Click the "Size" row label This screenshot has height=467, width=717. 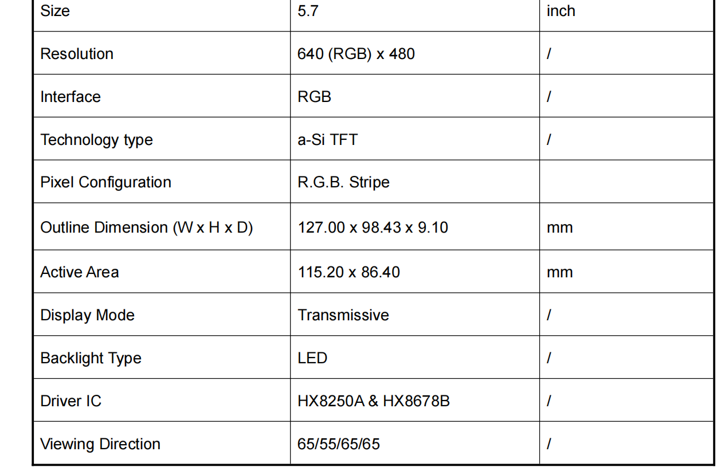point(55,11)
